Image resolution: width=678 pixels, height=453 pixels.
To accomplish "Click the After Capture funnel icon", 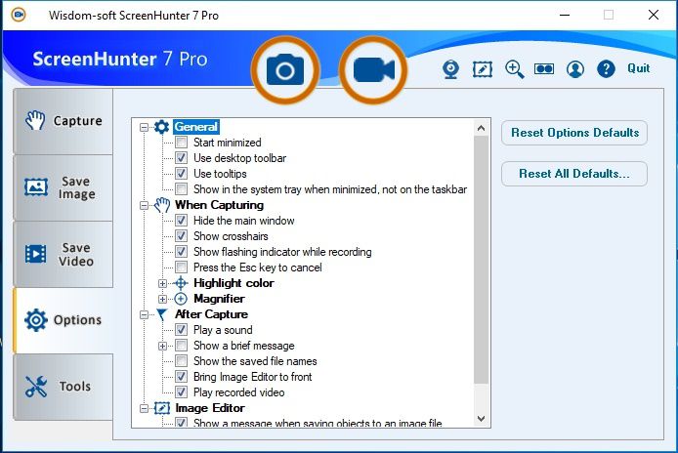I will [x=162, y=314].
